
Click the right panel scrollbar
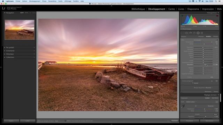[221, 98]
